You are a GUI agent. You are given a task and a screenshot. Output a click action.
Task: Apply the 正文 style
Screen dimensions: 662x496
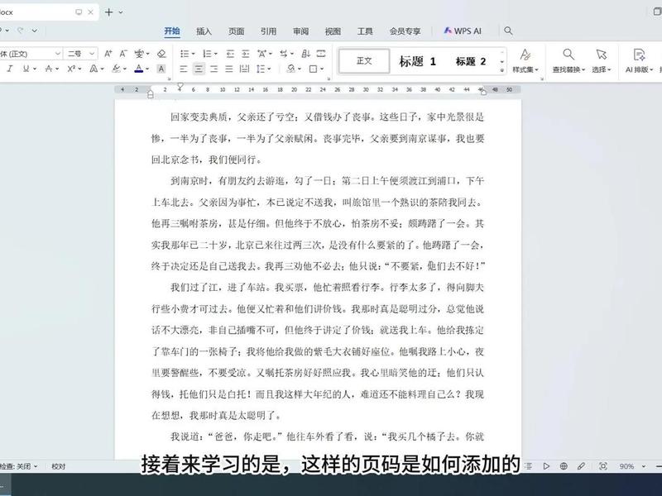coord(364,61)
